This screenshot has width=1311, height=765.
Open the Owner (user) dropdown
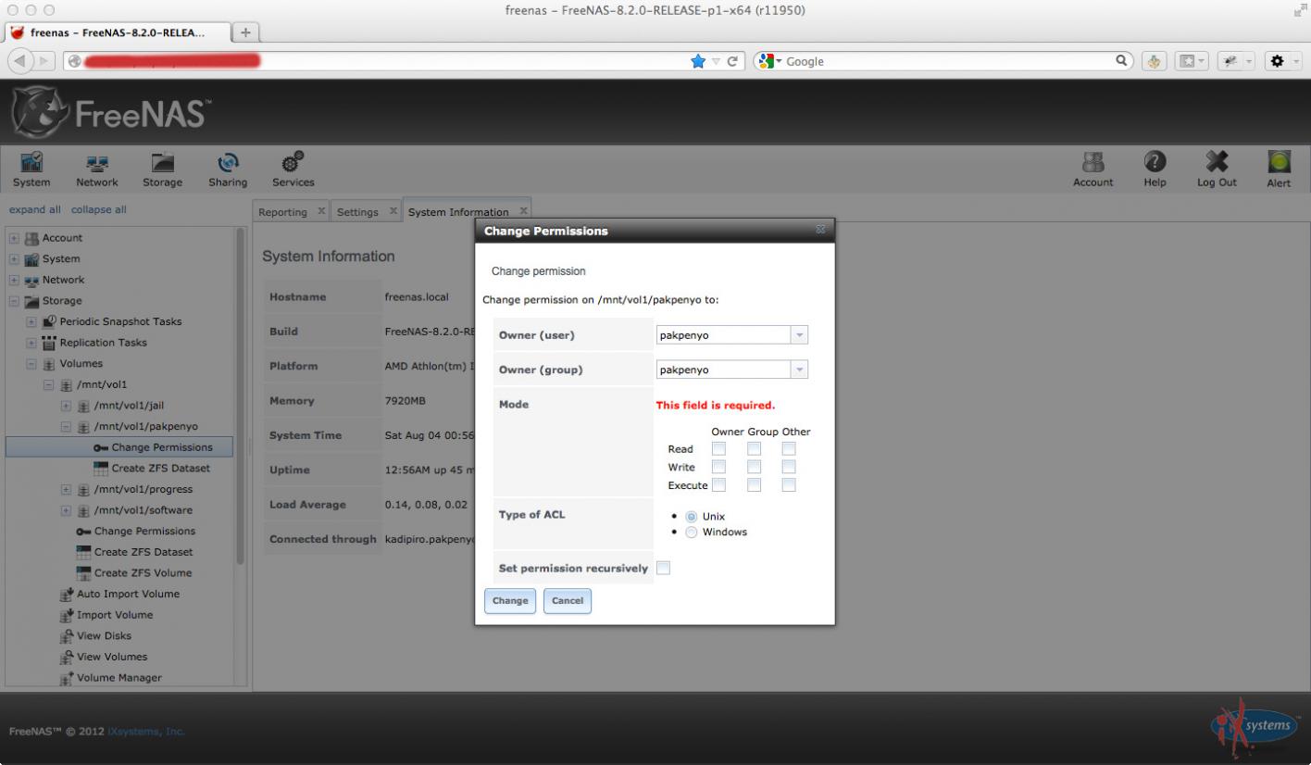pyautogui.click(x=800, y=335)
